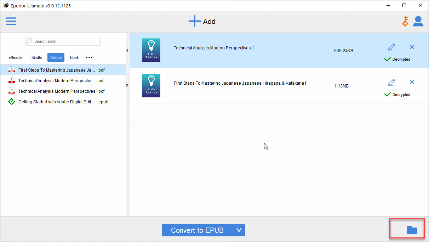Select Getting Started with Adobe Digital Editions
This screenshot has height=242, width=429.
[x=63, y=102]
